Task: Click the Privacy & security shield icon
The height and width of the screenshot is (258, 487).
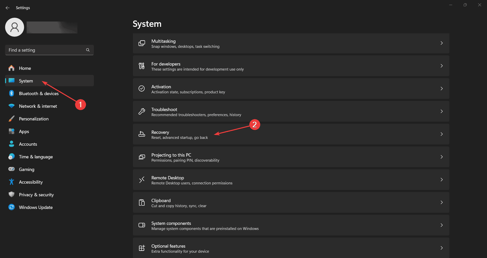Action: pyautogui.click(x=11, y=195)
